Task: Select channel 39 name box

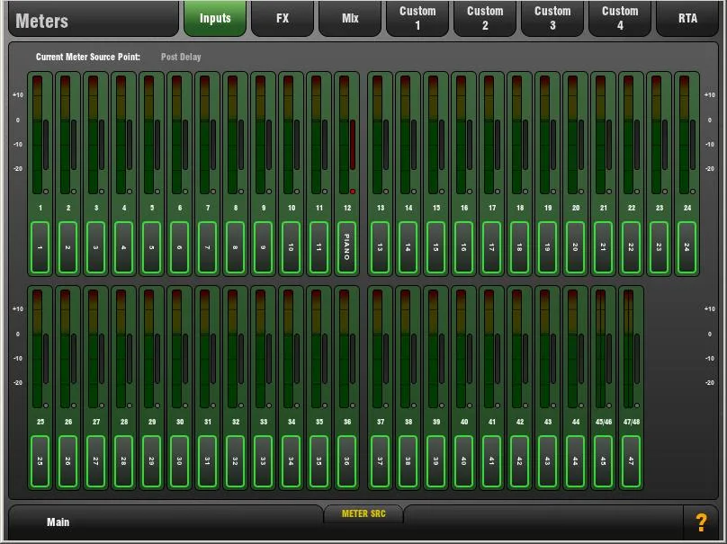Action: [x=435, y=461]
